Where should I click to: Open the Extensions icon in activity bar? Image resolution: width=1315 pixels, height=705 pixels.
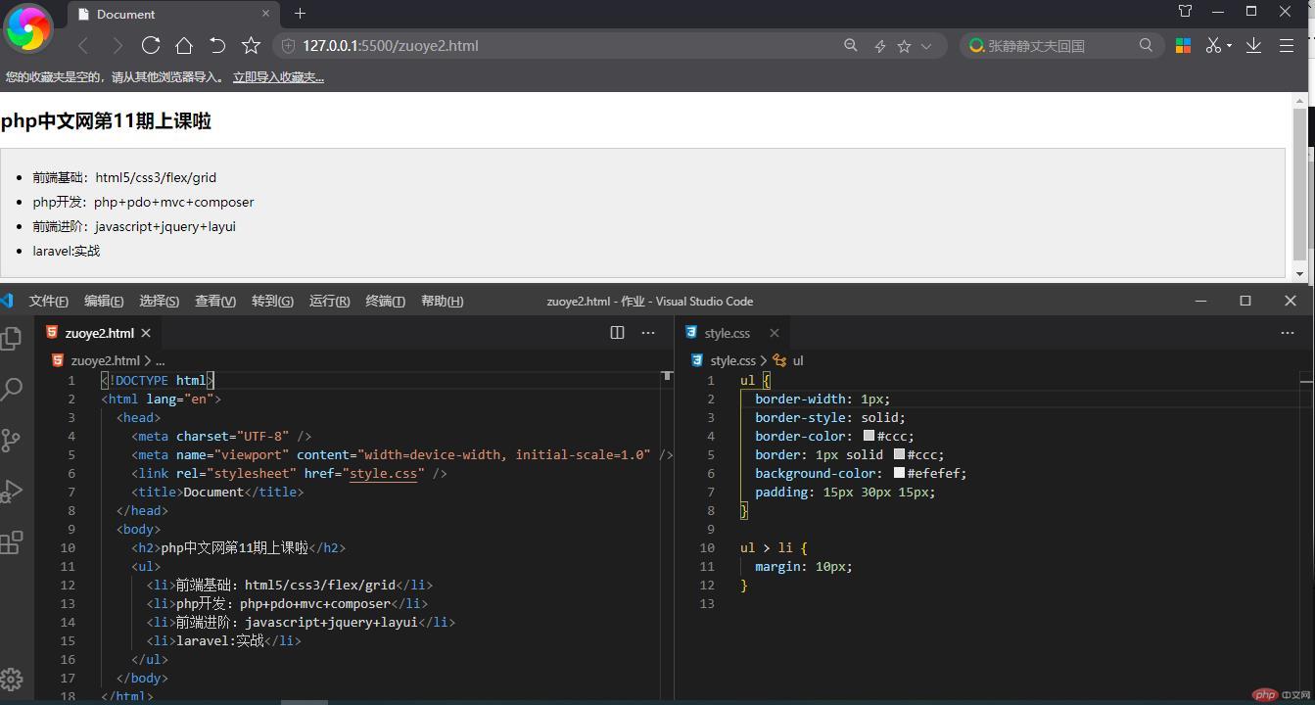tap(12, 541)
